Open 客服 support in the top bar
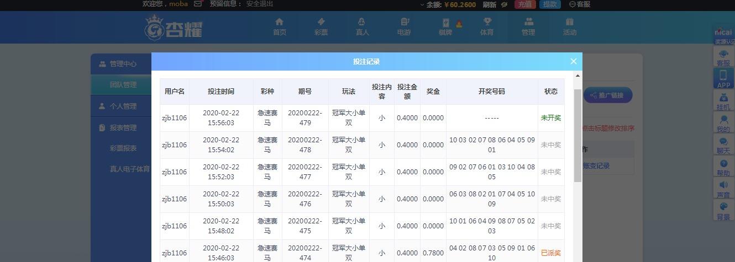735x262 pixels. click(580, 4)
